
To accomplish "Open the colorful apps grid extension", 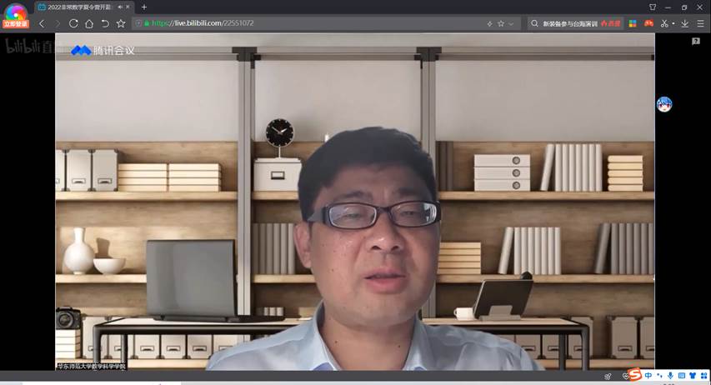I will (x=633, y=23).
